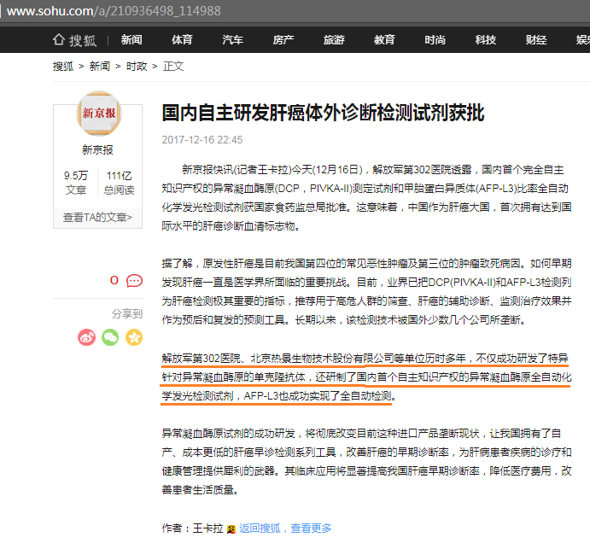Open the 财经 nav menu item
Image resolution: width=590 pixels, height=543 pixels.
pos(536,39)
